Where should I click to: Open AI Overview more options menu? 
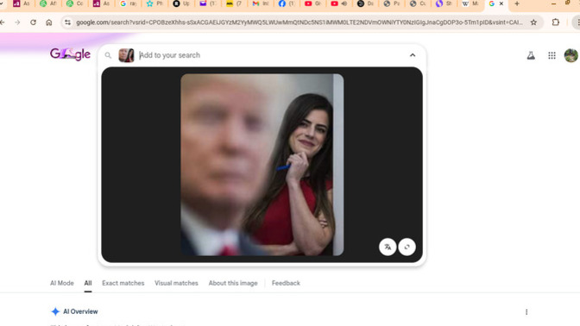coord(526,312)
